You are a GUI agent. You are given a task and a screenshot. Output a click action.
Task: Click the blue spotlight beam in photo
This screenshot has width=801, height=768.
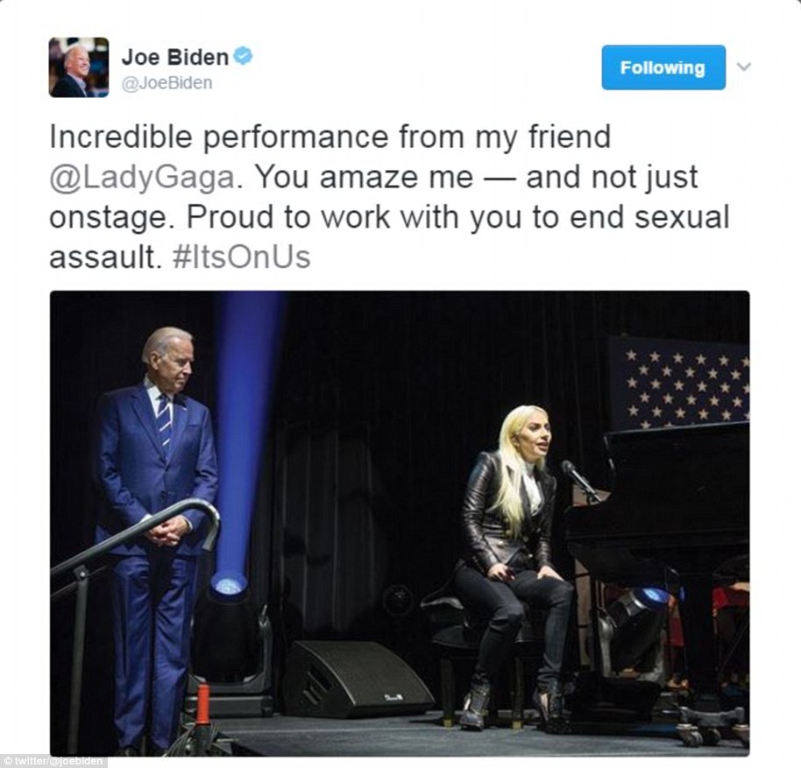point(245,439)
